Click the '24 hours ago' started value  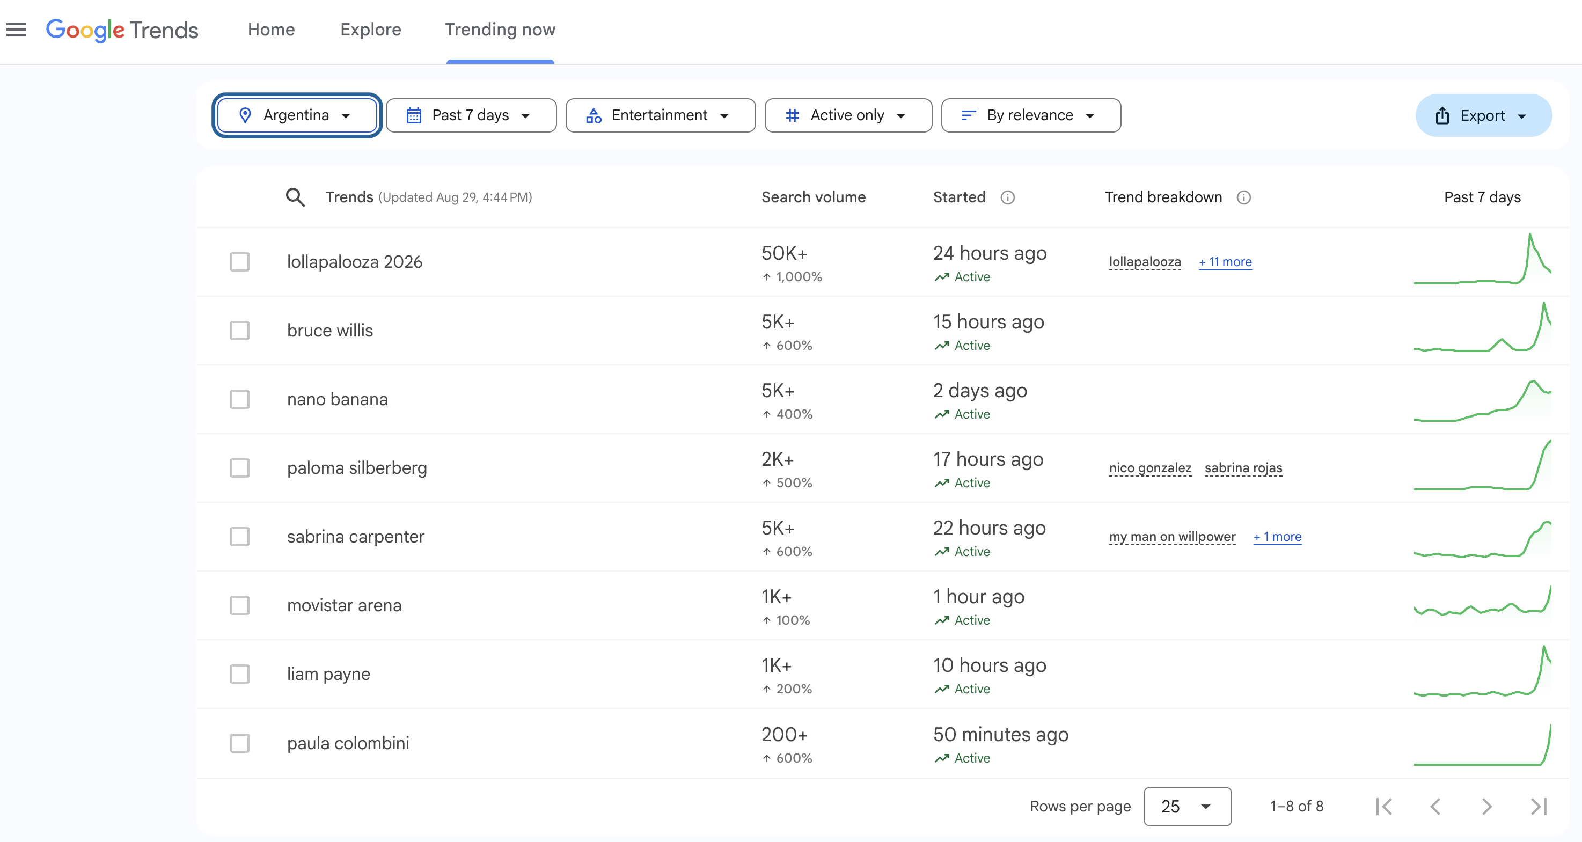[990, 253]
